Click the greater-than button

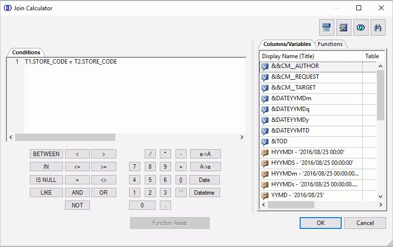pos(104,154)
